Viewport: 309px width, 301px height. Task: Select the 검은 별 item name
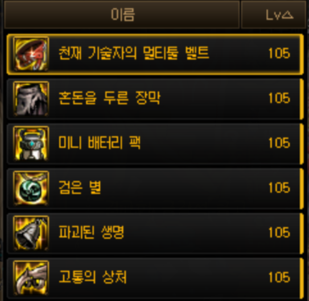80,187
